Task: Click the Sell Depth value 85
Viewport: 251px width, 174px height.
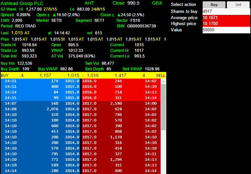Action: (x=109, y=69)
